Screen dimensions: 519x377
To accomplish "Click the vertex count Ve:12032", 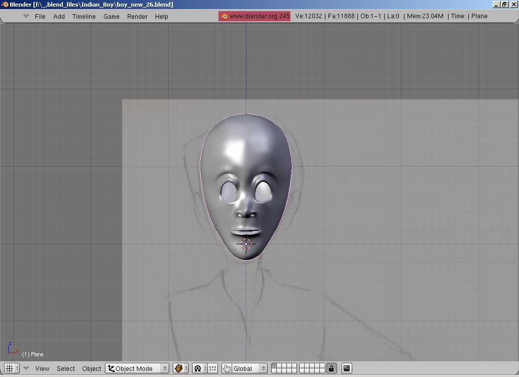I will pyautogui.click(x=309, y=16).
